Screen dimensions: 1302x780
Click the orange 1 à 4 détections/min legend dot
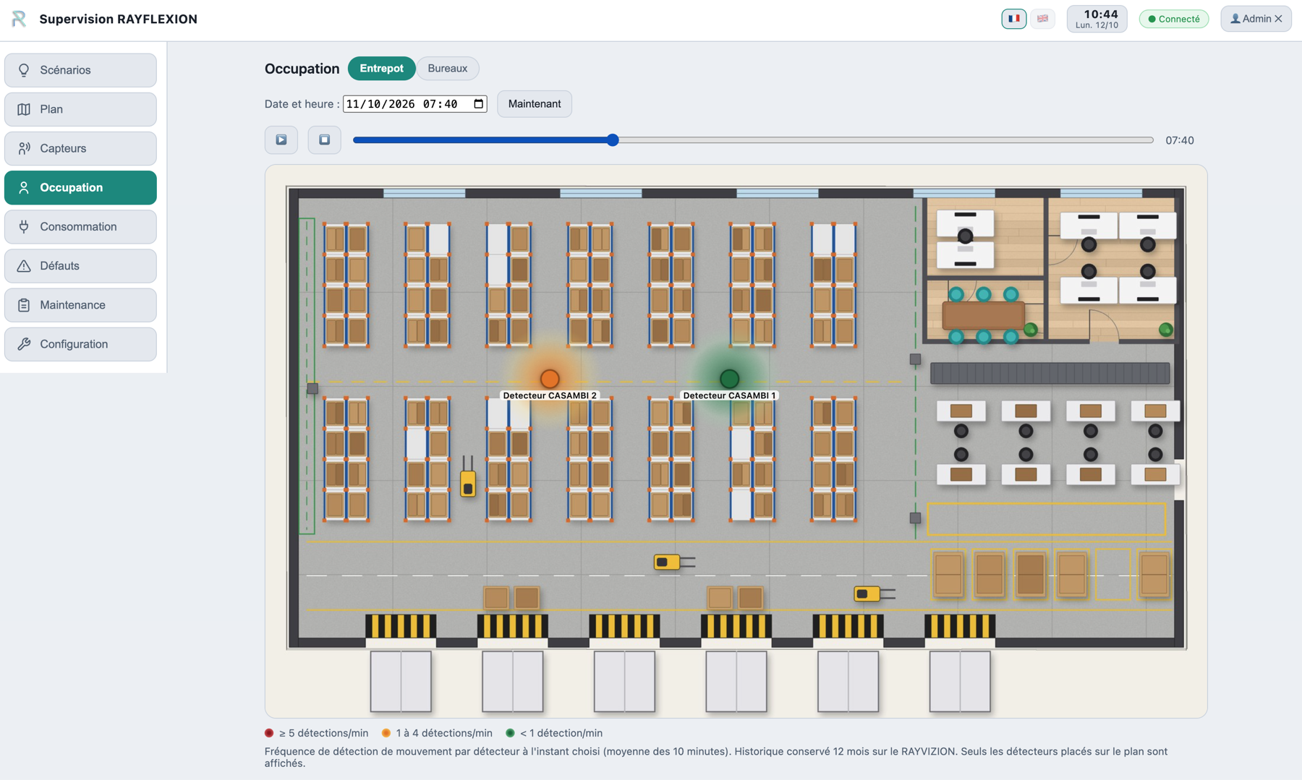click(x=386, y=733)
